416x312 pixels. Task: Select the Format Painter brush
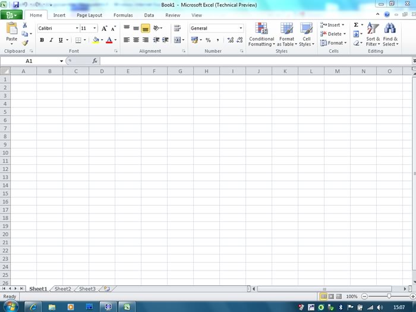[x=25, y=43]
